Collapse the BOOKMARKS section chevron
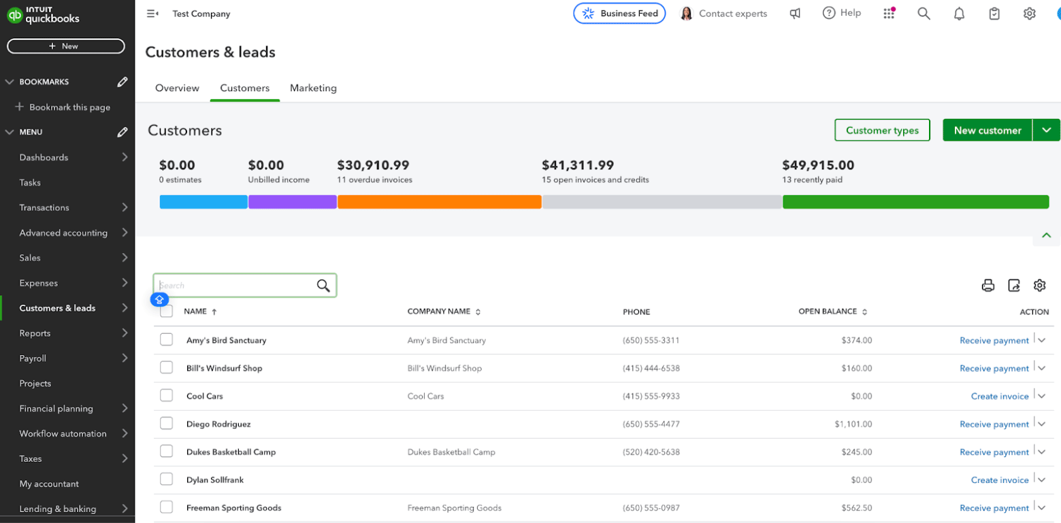 point(10,82)
